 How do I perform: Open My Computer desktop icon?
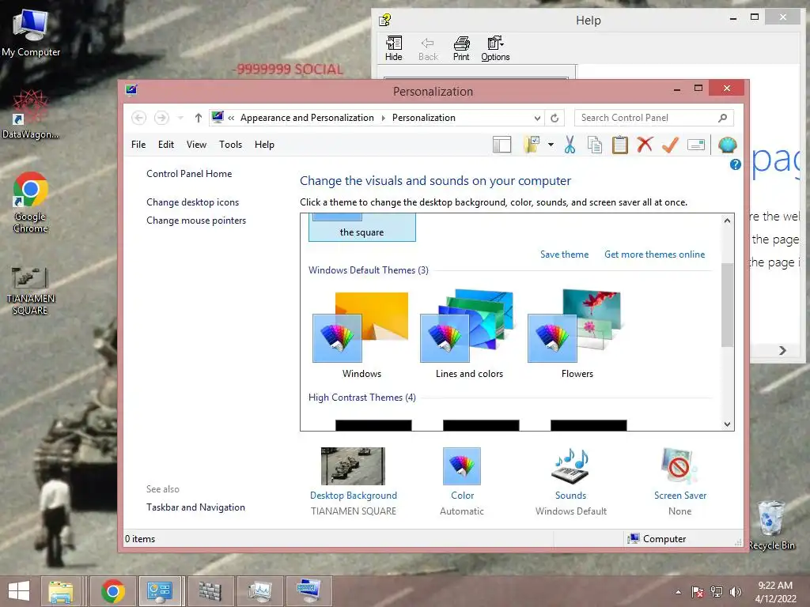tap(31, 33)
